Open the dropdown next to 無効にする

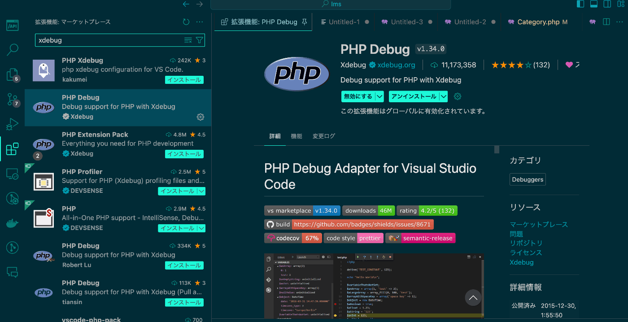[x=379, y=96]
